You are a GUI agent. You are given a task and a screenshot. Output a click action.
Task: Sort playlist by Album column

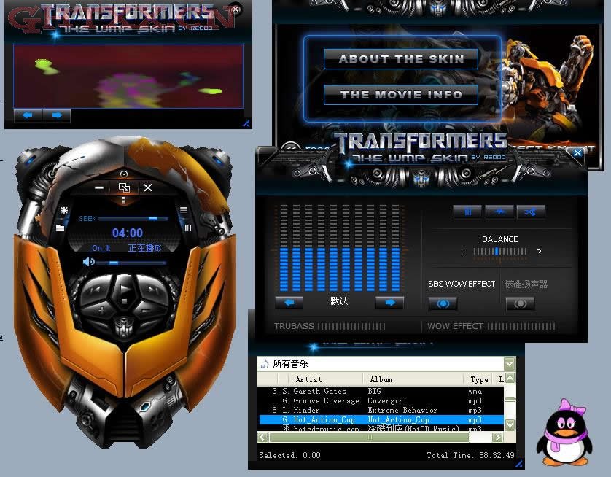click(x=413, y=379)
